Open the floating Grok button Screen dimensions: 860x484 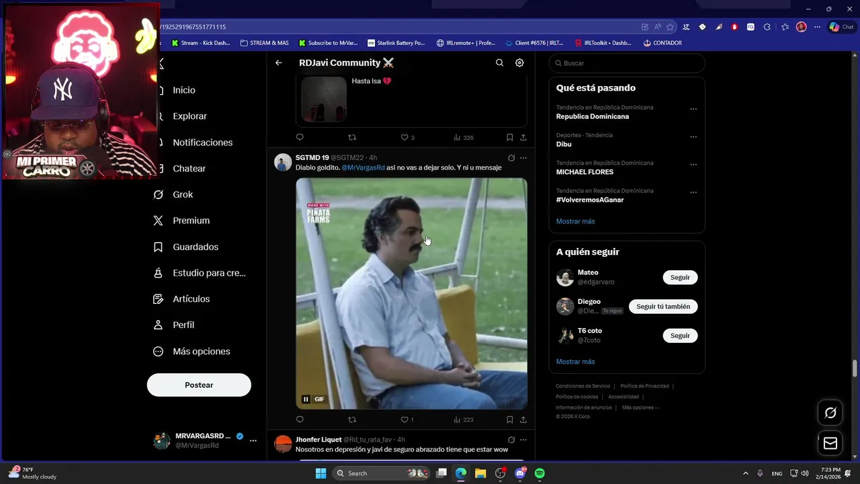830,413
